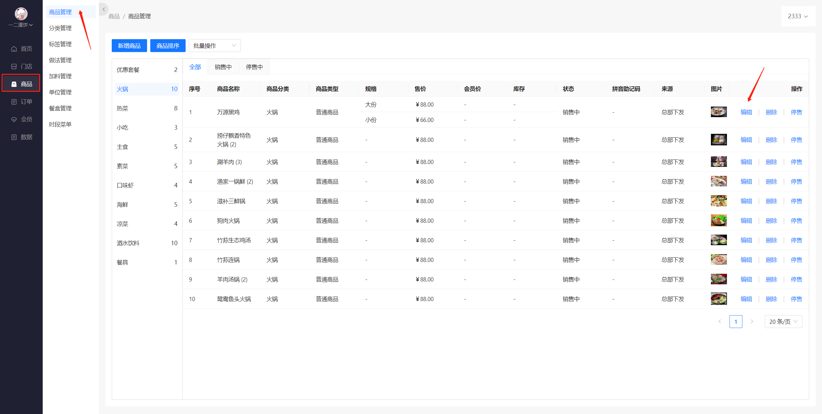Open the 会员 member icon in sidebar
822x414 pixels.
point(14,119)
